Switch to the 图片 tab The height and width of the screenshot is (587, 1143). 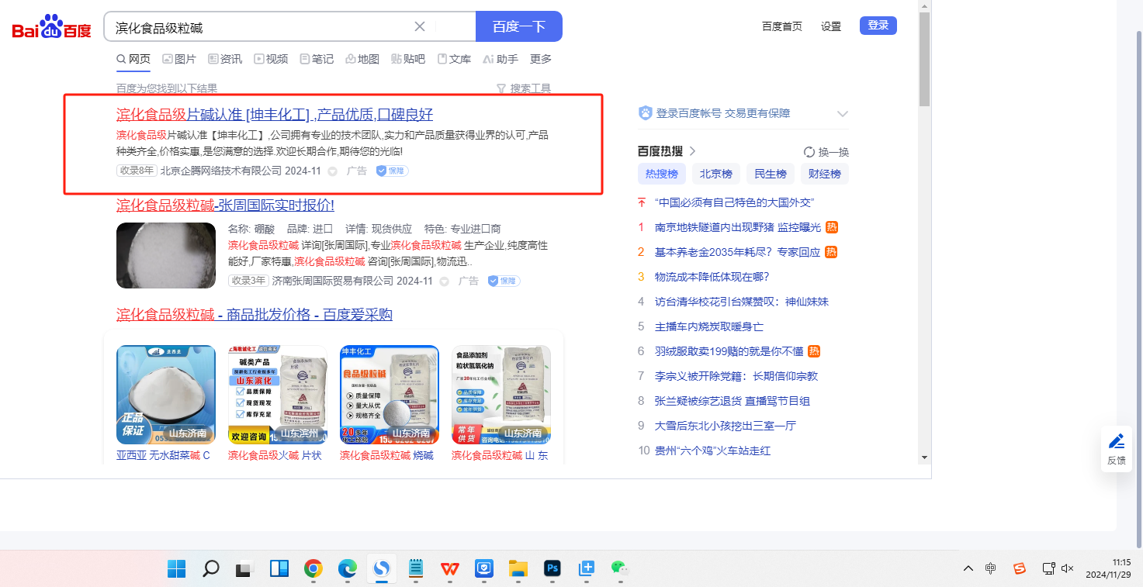coord(179,59)
